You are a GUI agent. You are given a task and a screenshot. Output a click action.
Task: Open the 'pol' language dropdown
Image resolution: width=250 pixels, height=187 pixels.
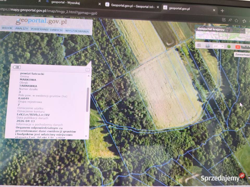click(x=218, y=46)
